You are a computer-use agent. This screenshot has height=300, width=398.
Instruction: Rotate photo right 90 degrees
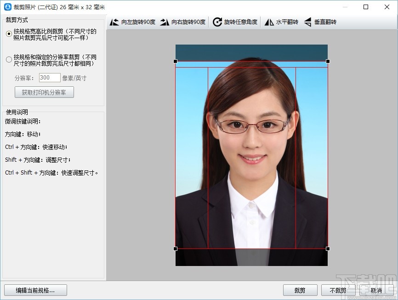pos(183,22)
